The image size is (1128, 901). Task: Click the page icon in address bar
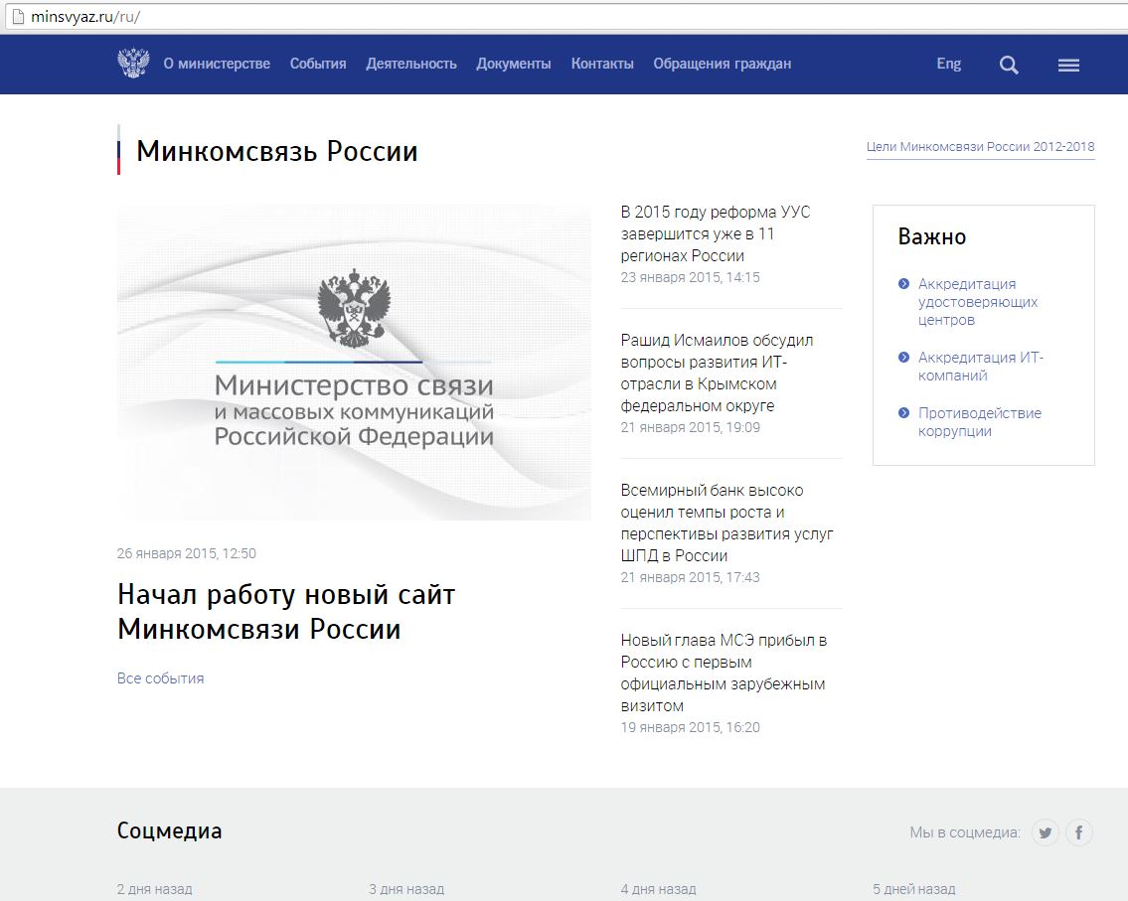pyautogui.click(x=17, y=19)
